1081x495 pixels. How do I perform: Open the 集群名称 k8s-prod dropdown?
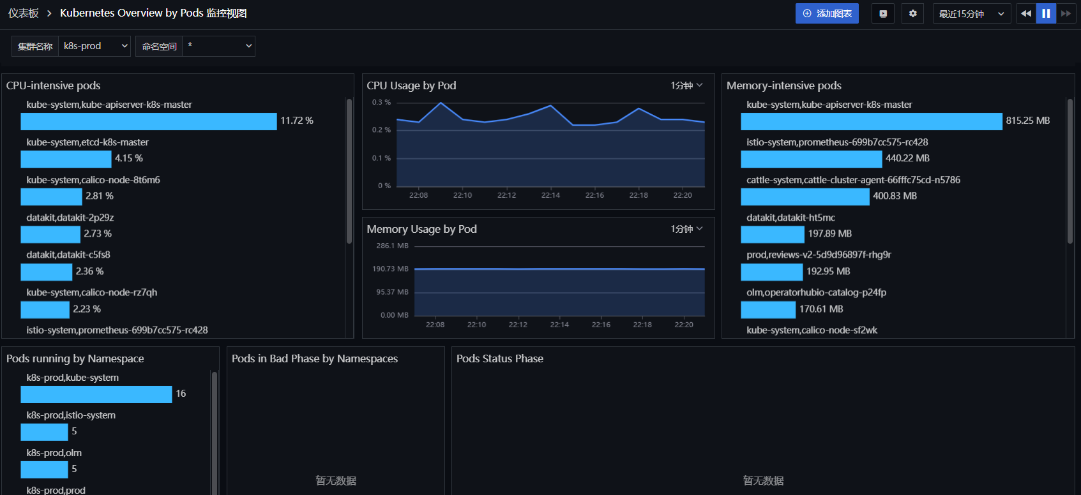[x=94, y=46]
